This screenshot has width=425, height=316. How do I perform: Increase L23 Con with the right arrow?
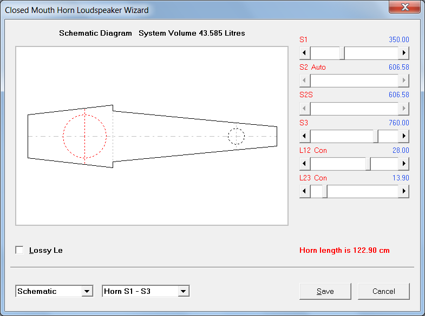[x=403, y=191]
